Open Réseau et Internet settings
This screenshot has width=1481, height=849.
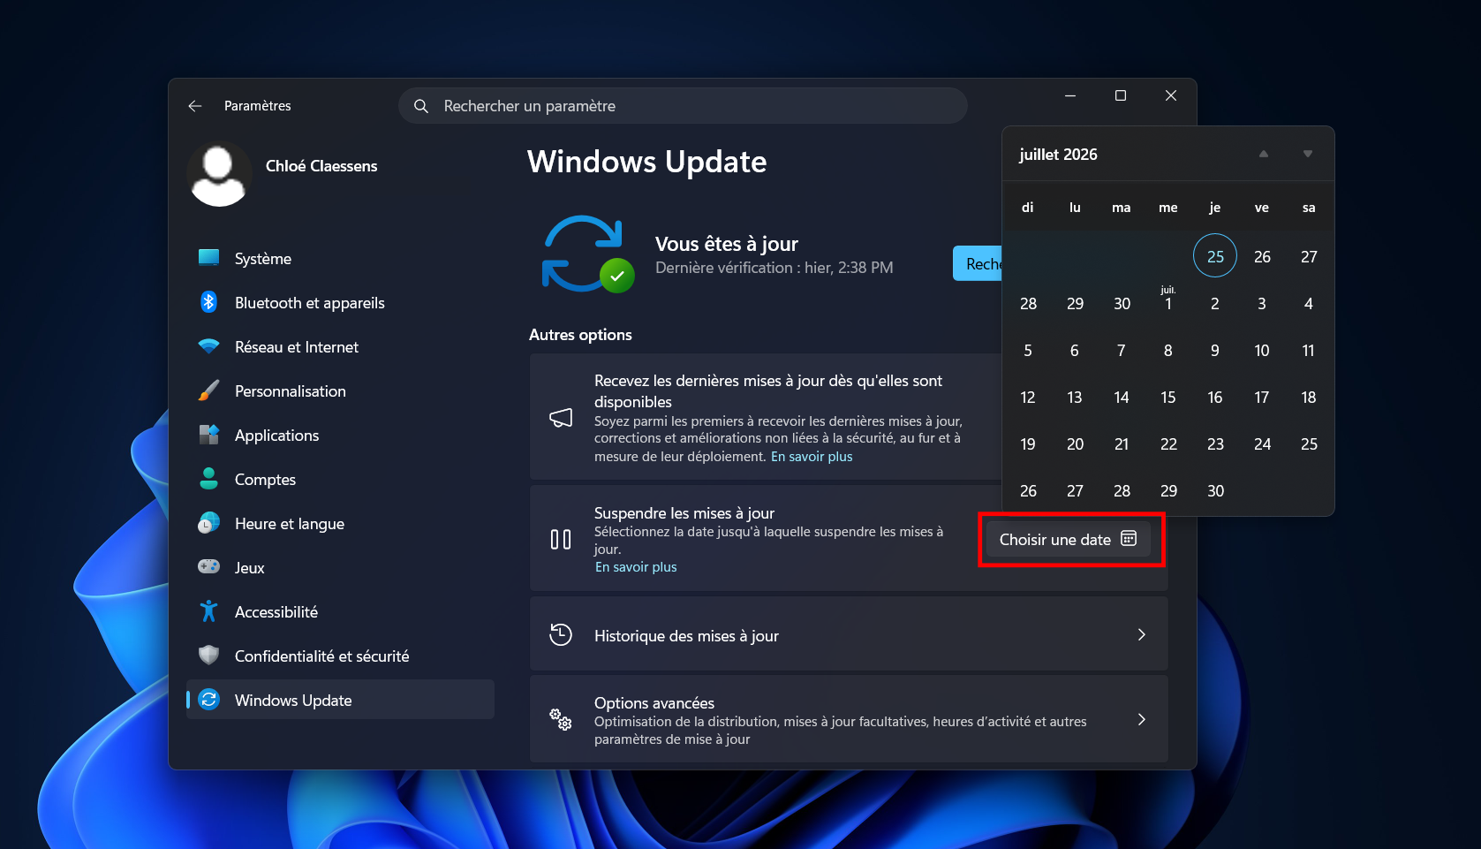(340, 346)
